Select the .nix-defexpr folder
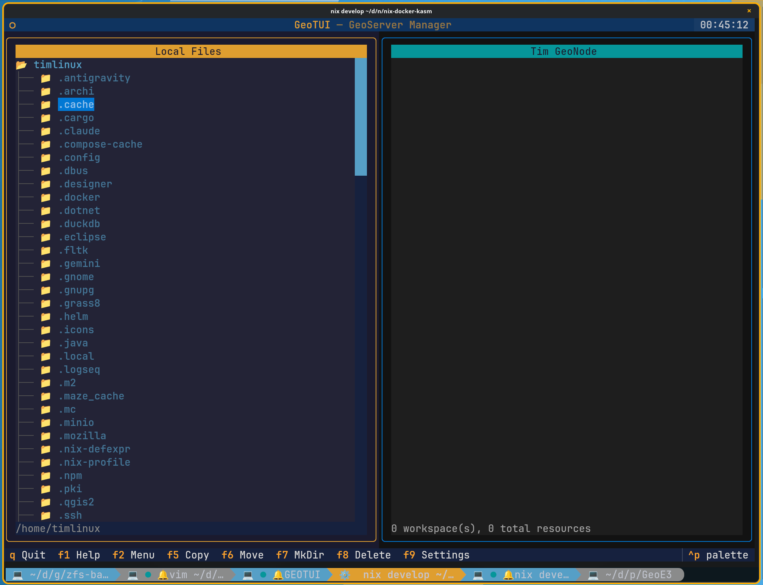The height and width of the screenshot is (585, 763). [94, 449]
